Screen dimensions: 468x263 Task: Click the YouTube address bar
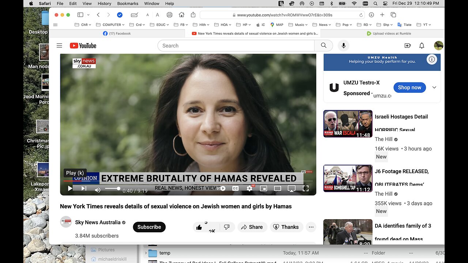click(282, 15)
